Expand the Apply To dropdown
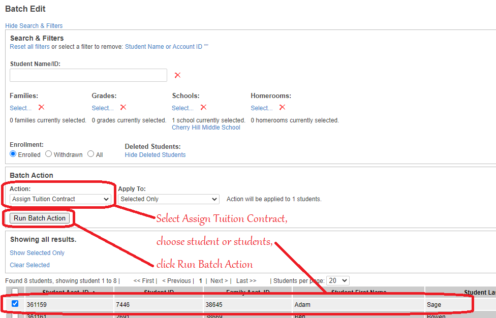Image resolution: width=496 pixels, height=318 pixels. (168, 199)
